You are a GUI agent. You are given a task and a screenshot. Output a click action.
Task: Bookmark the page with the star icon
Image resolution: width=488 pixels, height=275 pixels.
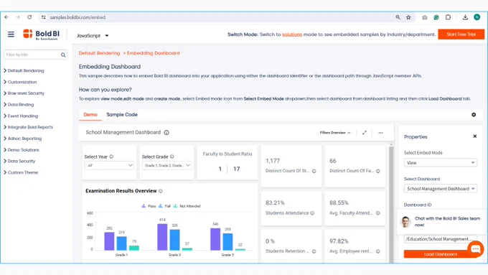click(x=408, y=17)
